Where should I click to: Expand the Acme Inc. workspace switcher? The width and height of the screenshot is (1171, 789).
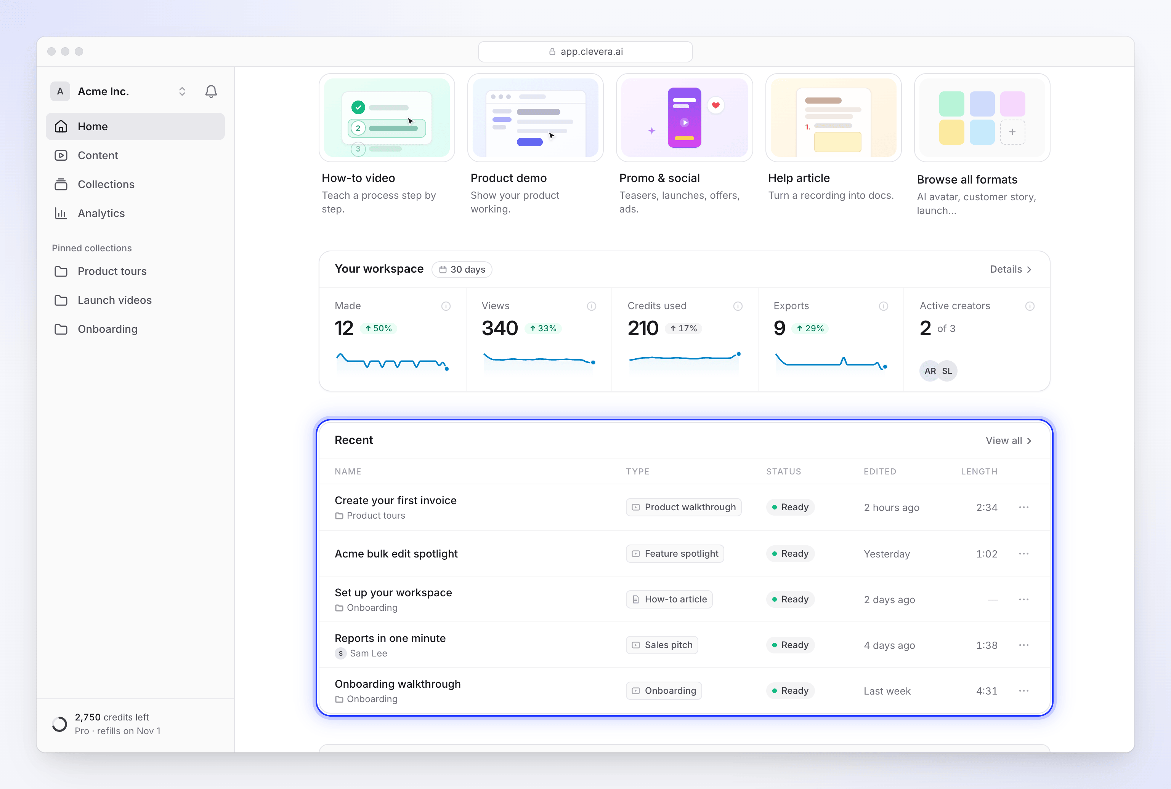[182, 91]
